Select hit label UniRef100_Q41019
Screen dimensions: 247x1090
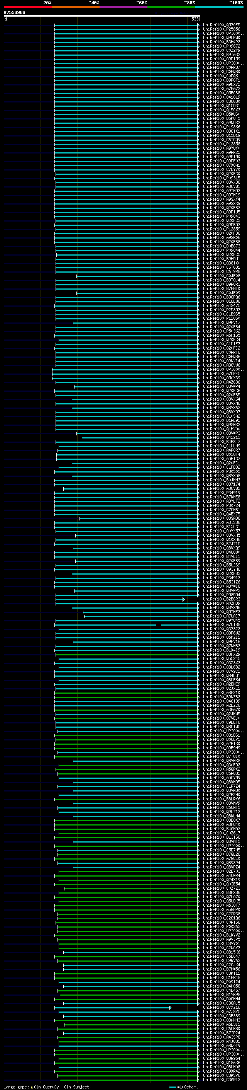pos(222,97)
